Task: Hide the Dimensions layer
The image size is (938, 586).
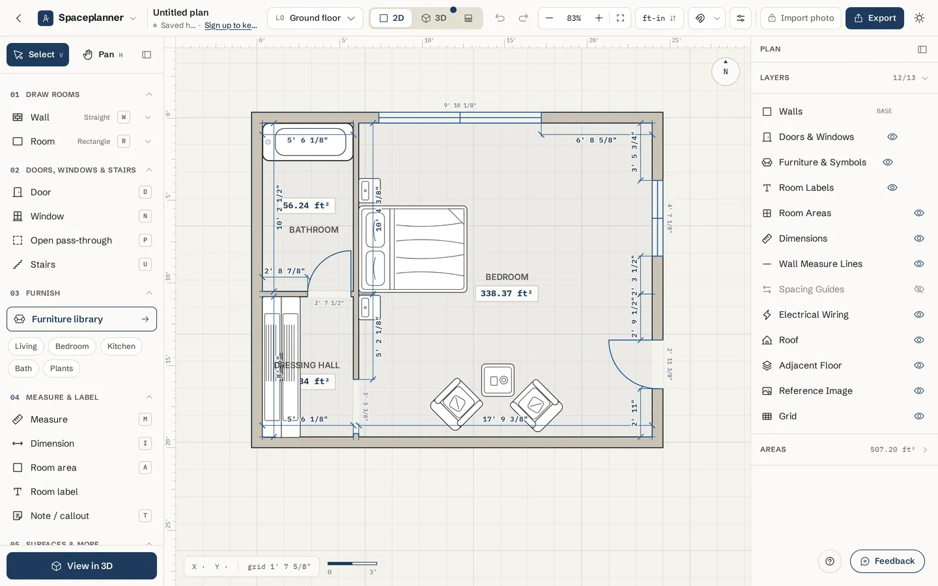Action: [919, 238]
